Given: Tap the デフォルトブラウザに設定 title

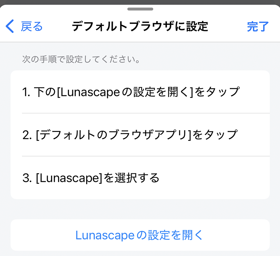Looking at the screenshot, I should [140, 26].
